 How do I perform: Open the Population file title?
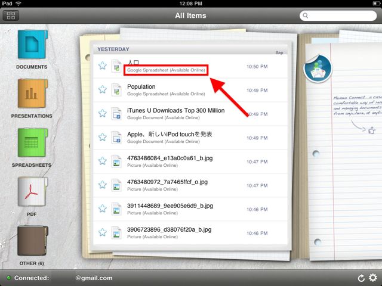[141, 87]
